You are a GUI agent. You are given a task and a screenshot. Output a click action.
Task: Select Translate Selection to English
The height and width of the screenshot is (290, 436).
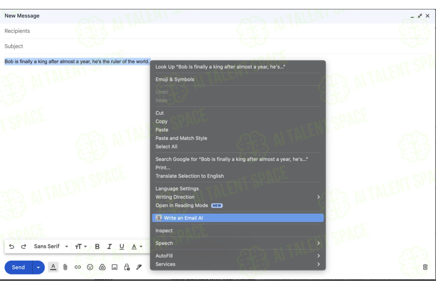pos(238,176)
